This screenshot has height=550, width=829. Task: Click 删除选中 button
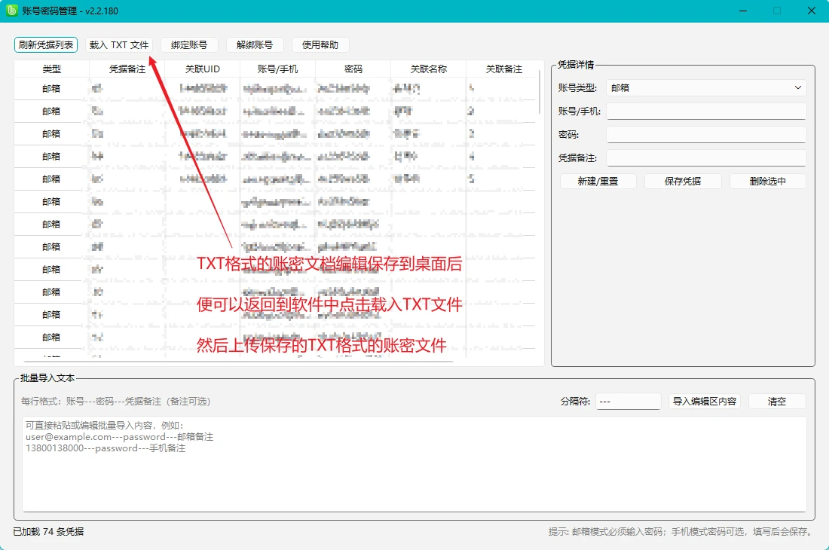click(x=768, y=182)
